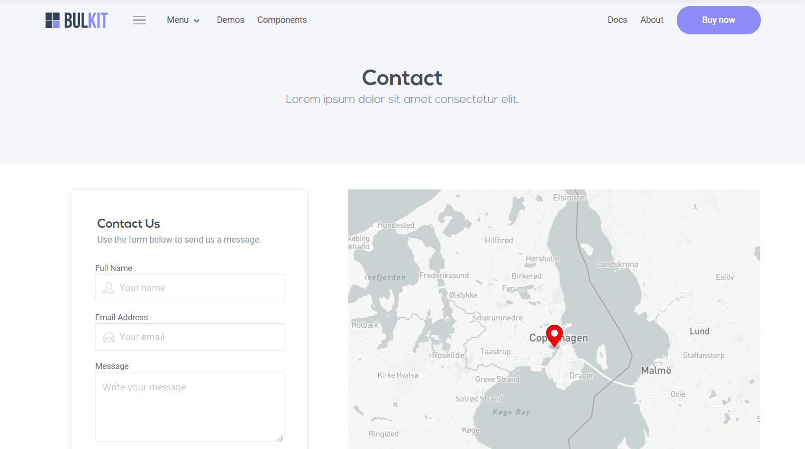805x449 pixels.
Task: Open the hamburger sidebar menu icon
Action: click(x=139, y=20)
